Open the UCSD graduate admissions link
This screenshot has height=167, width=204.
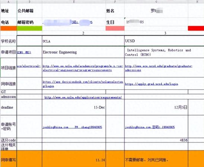click(159, 68)
